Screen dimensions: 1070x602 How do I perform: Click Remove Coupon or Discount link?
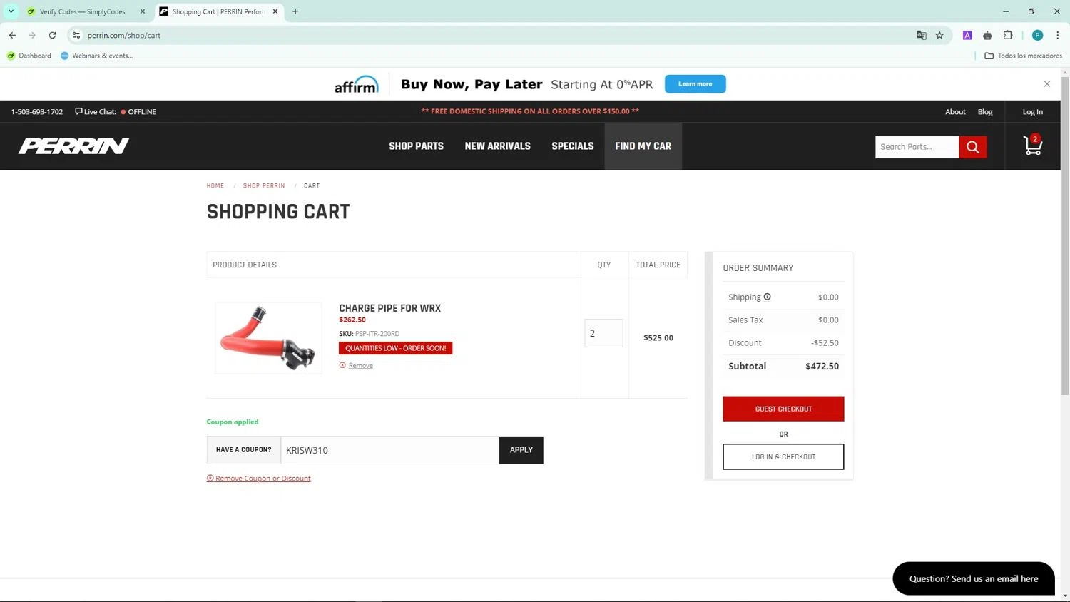pyautogui.click(x=259, y=479)
